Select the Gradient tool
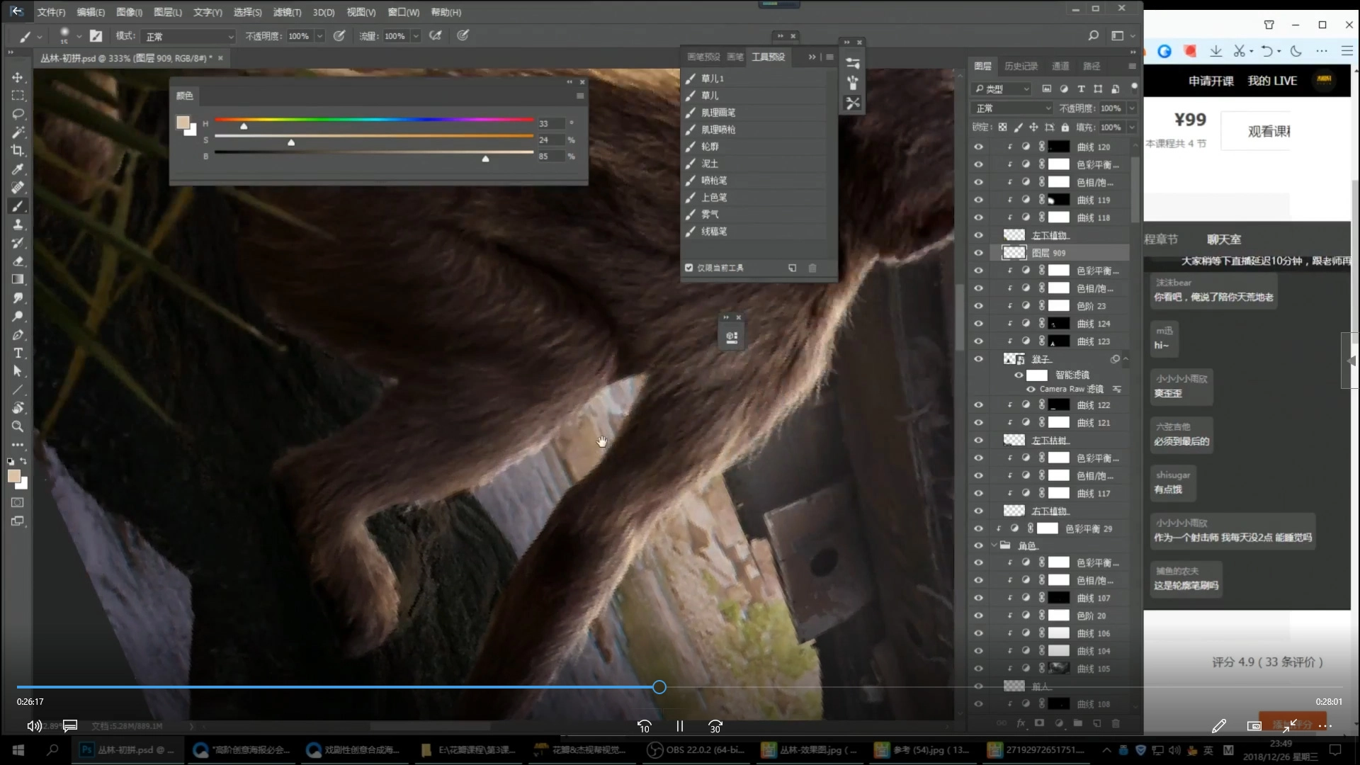The height and width of the screenshot is (765, 1360). (x=18, y=280)
